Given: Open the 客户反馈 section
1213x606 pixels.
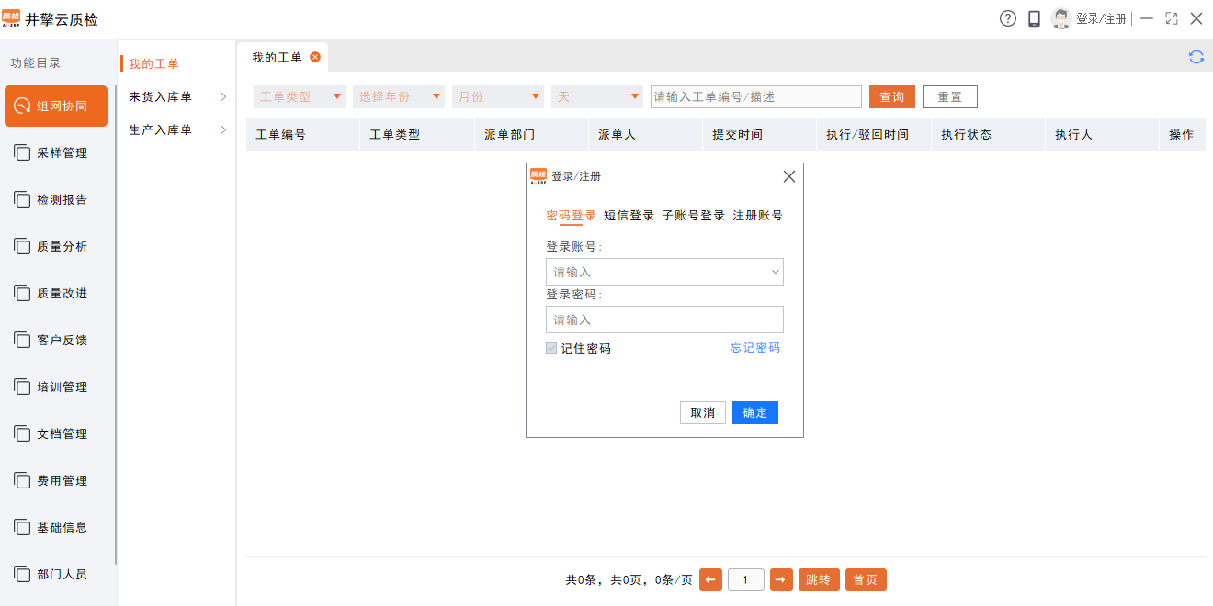Looking at the screenshot, I should [56, 340].
